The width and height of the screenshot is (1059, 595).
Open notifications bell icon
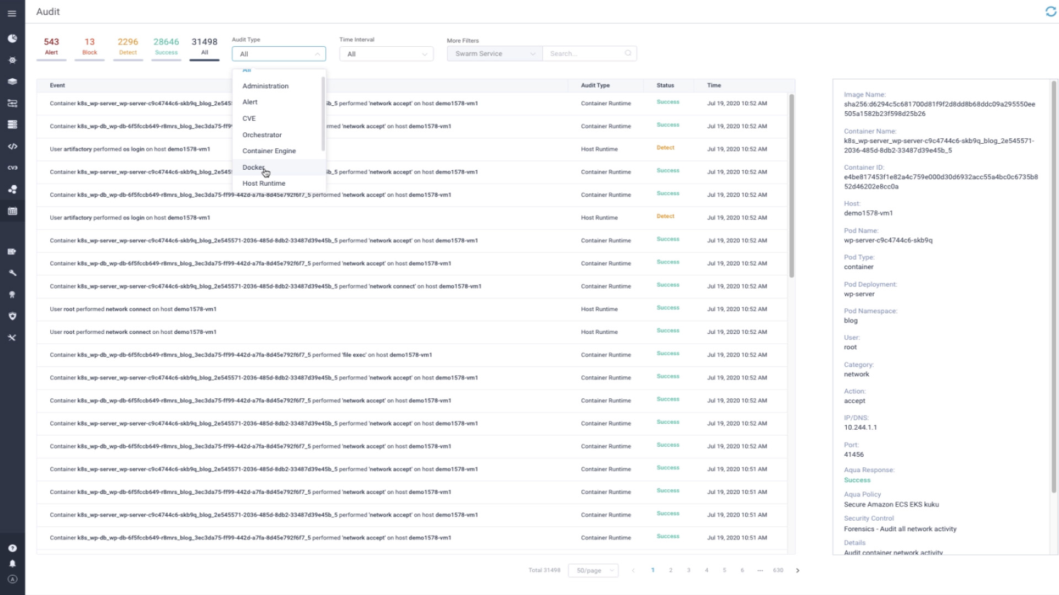pos(12,564)
